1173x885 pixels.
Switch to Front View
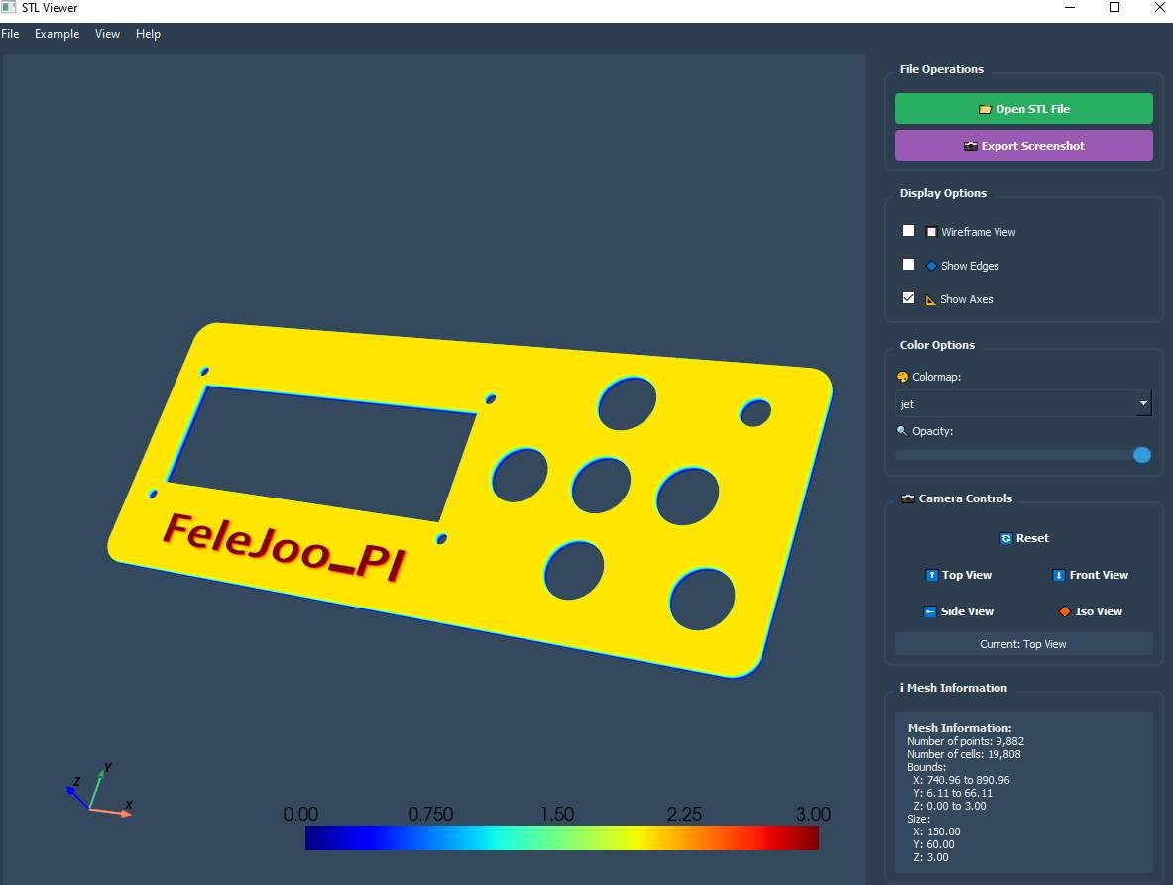click(1090, 575)
